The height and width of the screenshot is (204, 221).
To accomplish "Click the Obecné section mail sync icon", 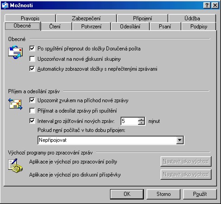I will tap(15, 52).
